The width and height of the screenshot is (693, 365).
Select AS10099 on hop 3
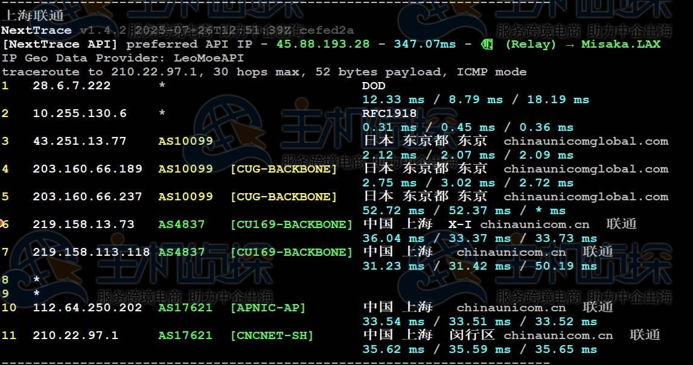[x=186, y=141]
